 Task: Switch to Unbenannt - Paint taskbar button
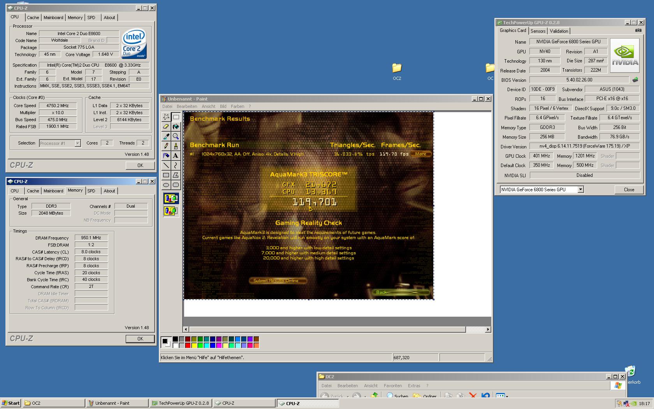click(x=117, y=403)
